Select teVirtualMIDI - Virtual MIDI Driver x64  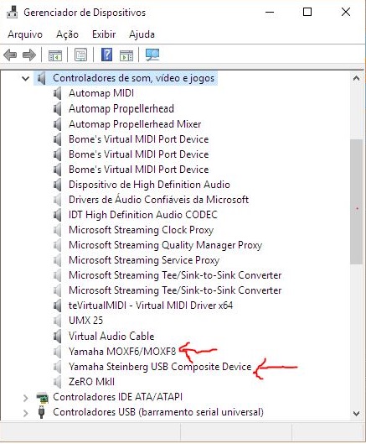(151, 306)
